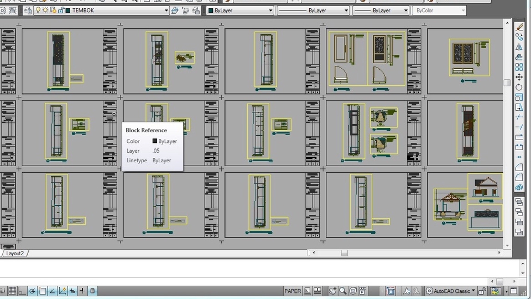Select the Chamfer tool
The width and height of the screenshot is (531, 299).
[519, 167]
